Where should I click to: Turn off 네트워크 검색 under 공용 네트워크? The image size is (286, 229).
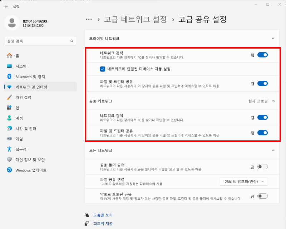[262, 118]
